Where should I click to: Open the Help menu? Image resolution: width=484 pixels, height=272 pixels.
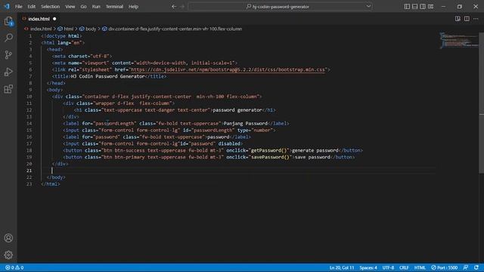(133, 7)
